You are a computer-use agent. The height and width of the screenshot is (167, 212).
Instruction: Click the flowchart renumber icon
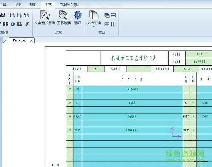coord(27,15)
